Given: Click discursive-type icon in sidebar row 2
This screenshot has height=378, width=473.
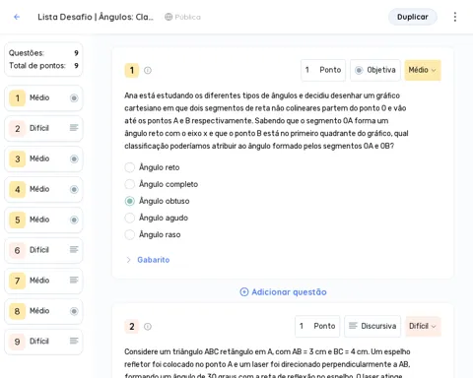Looking at the screenshot, I should [x=74, y=128].
